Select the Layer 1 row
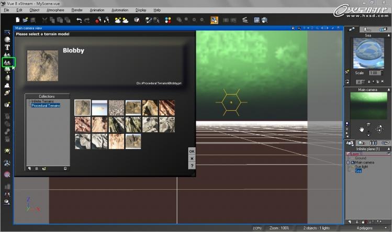 point(368,154)
